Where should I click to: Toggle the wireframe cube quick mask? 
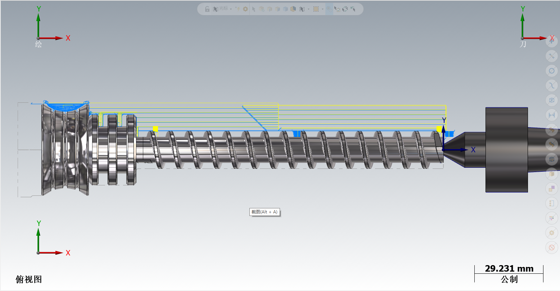pos(552,100)
